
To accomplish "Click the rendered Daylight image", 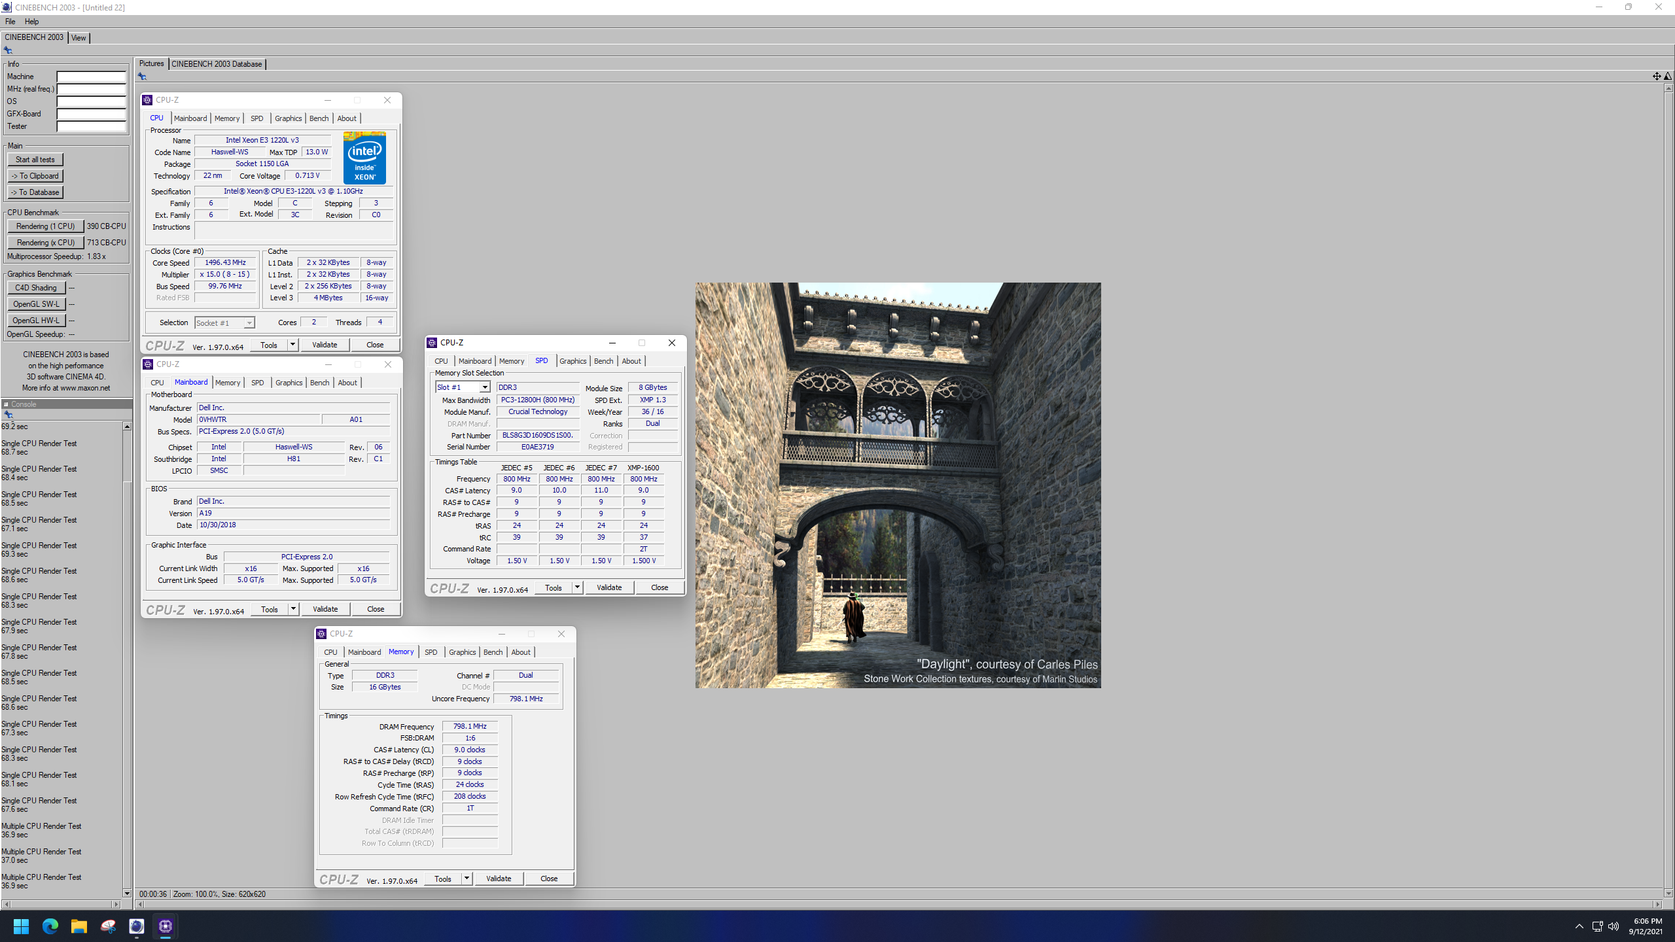I will pos(898,485).
